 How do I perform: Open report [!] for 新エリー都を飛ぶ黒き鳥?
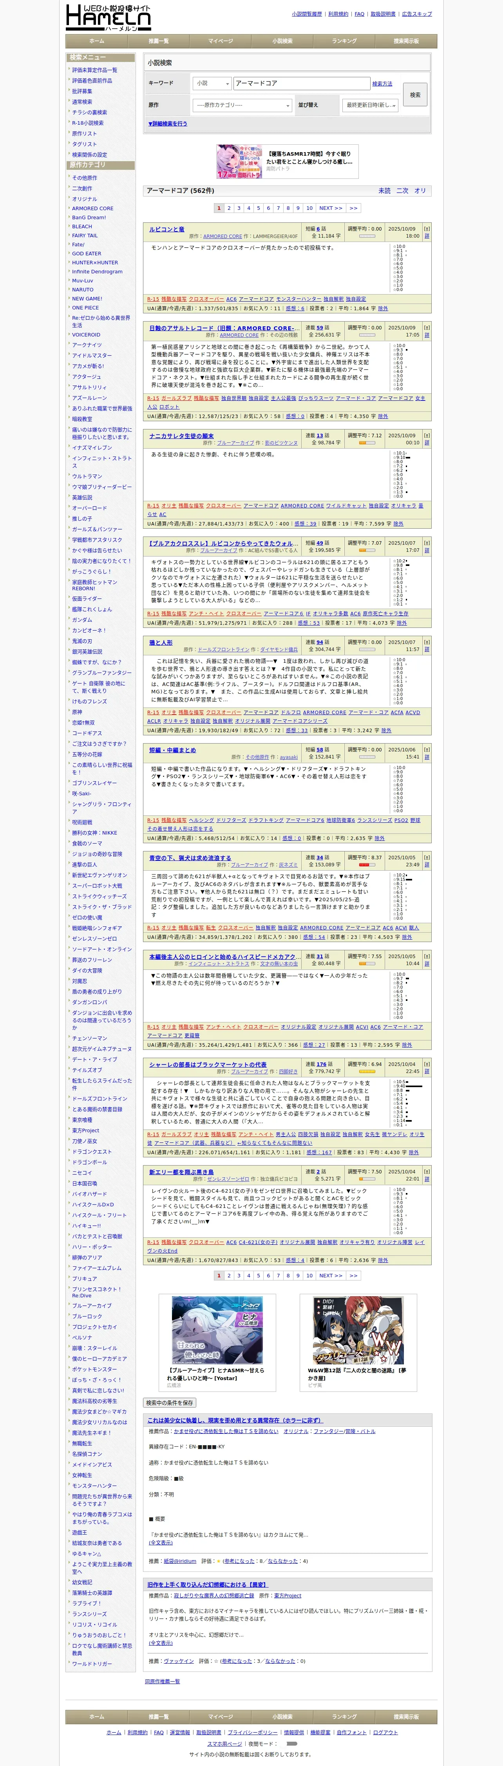coord(426,1171)
